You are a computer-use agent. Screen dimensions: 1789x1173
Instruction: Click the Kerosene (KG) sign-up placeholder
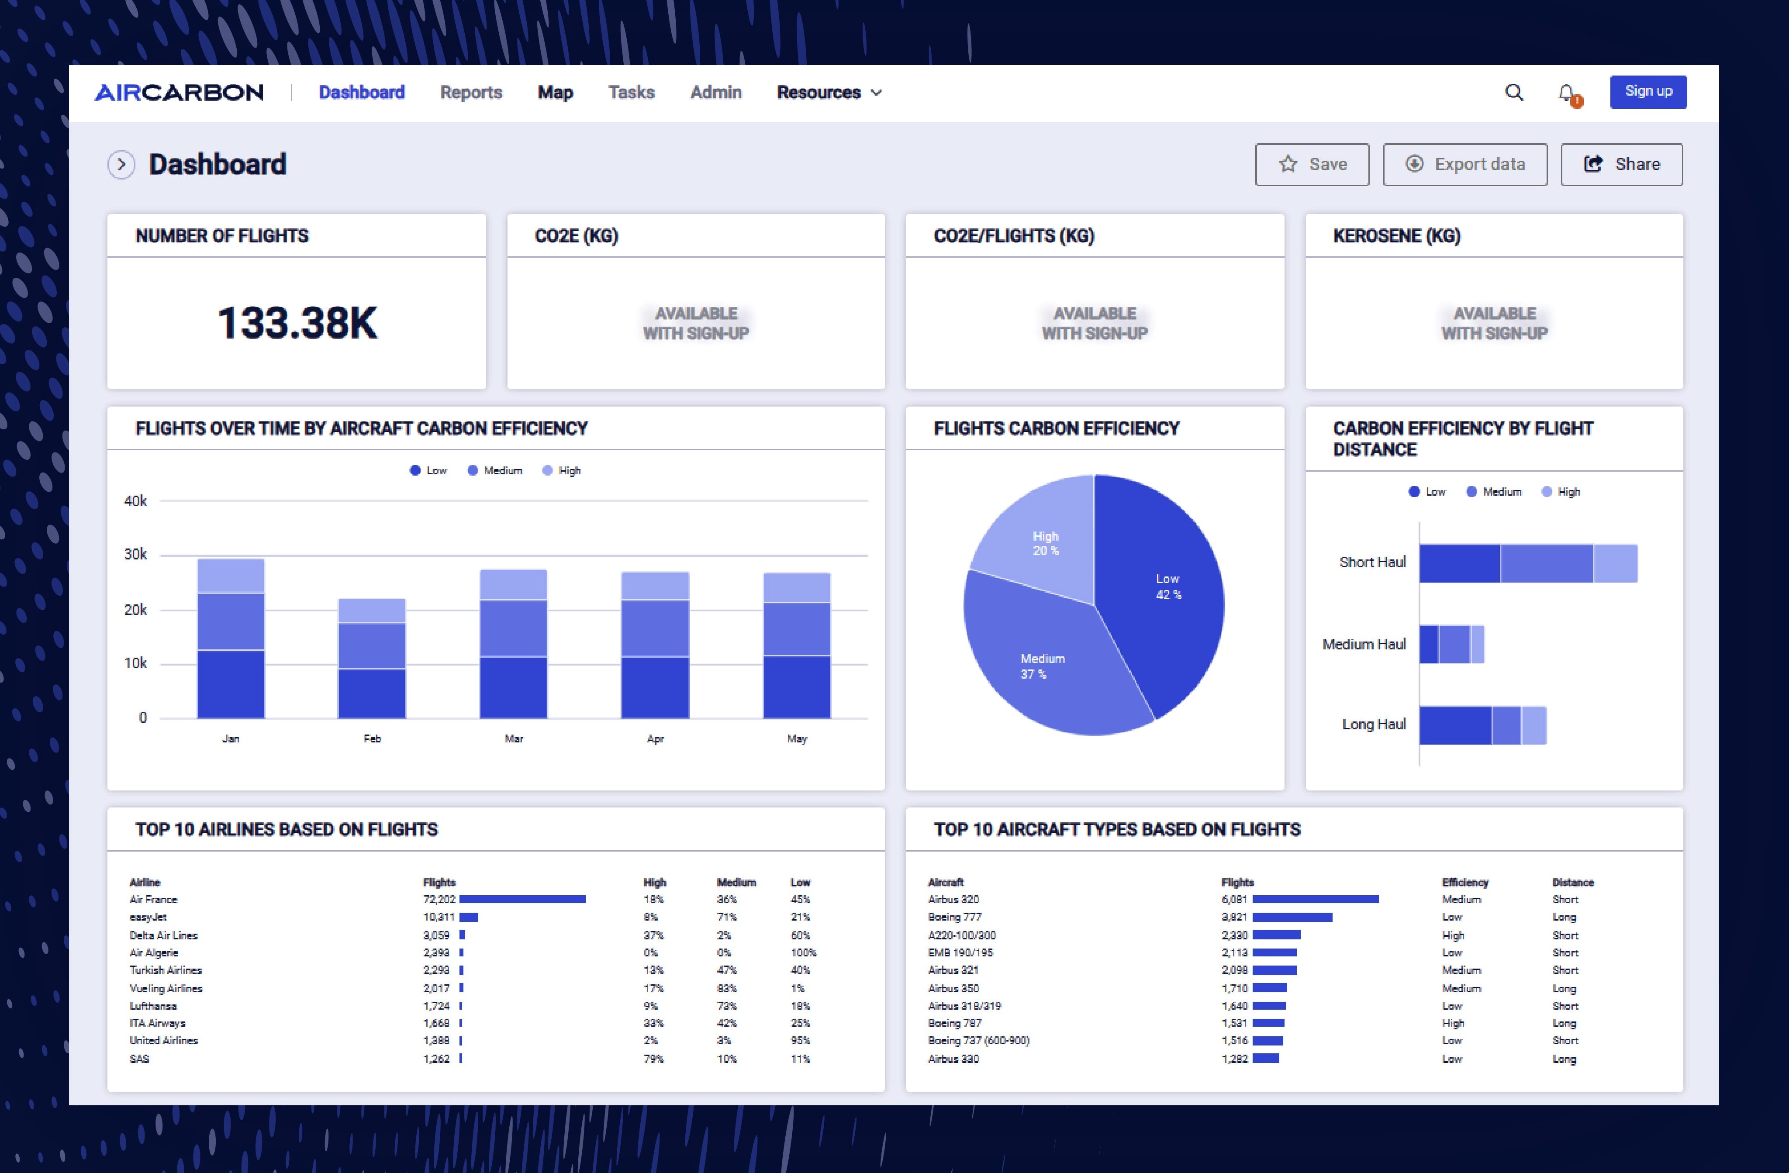tap(1494, 323)
